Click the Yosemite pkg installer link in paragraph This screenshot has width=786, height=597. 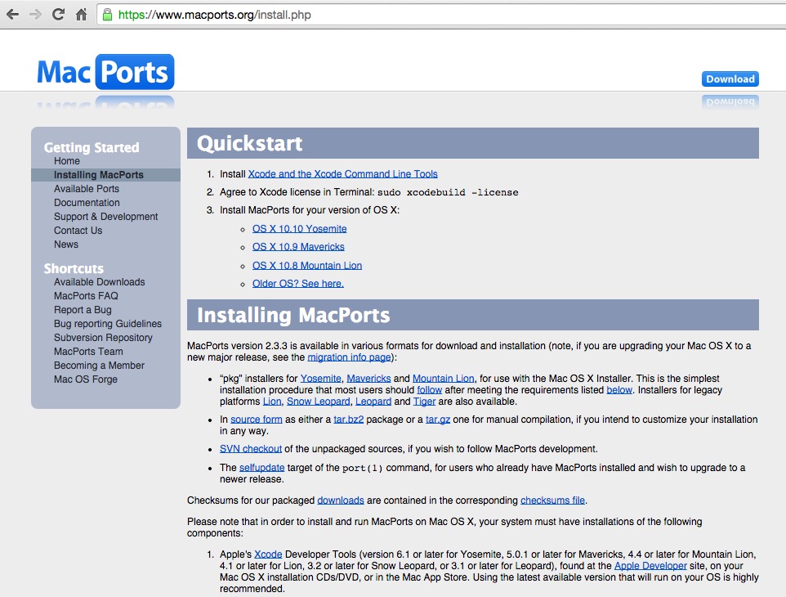[x=321, y=379]
